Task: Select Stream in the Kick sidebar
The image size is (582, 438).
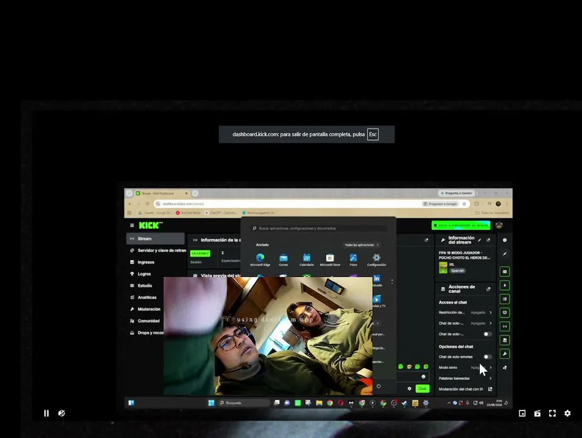Action: coord(155,238)
